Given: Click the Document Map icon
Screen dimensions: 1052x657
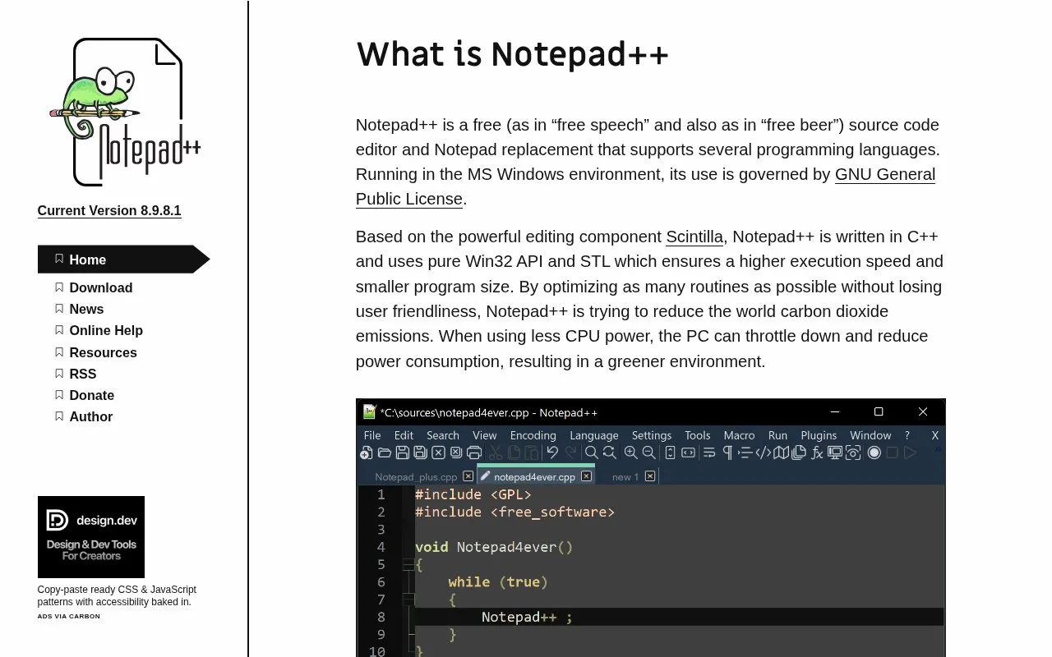Looking at the screenshot, I should pos(781,453).
